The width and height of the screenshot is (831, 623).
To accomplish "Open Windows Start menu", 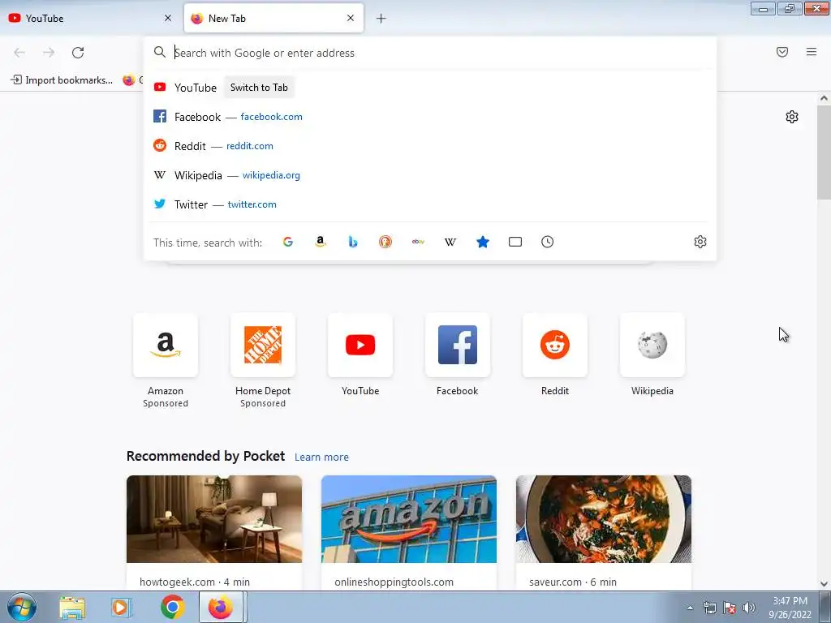I will (22, 607).
